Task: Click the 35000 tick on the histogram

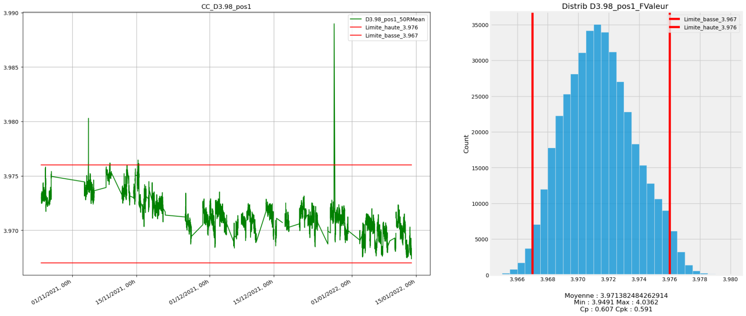Action: 480,25
